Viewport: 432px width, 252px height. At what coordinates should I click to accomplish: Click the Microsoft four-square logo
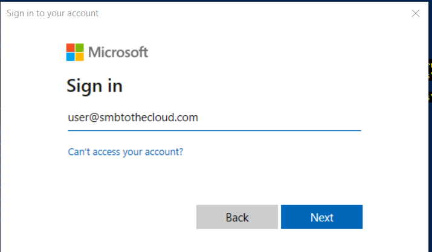click(x=75, y=52)
